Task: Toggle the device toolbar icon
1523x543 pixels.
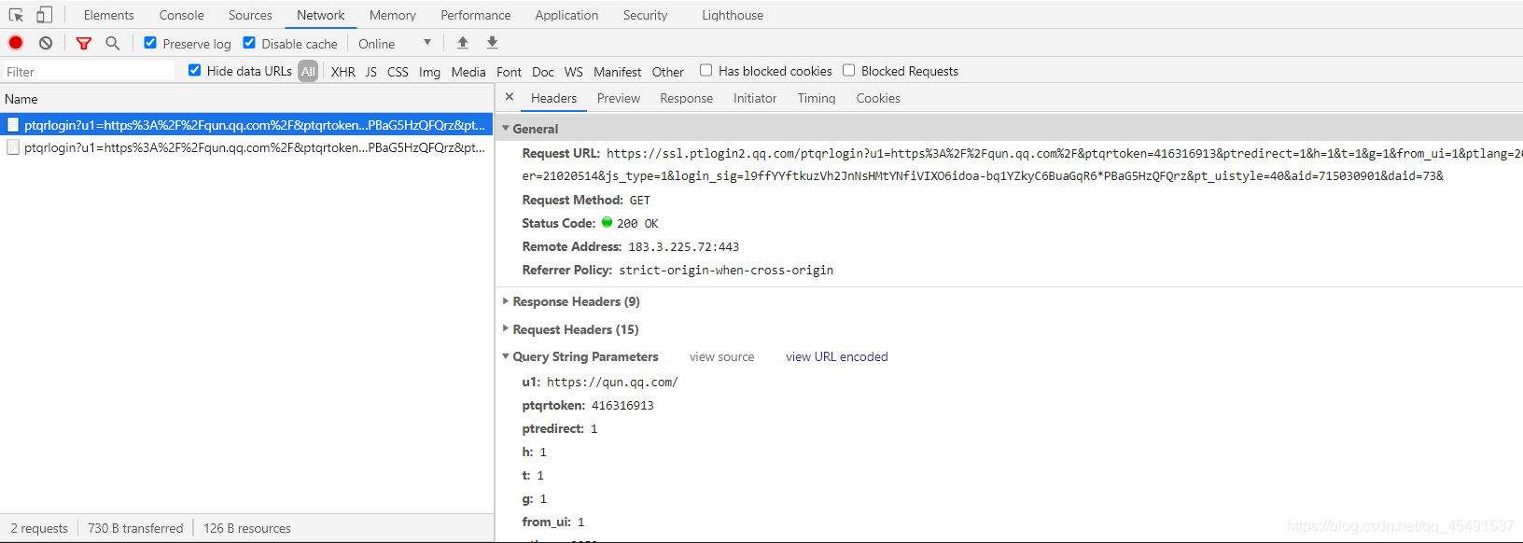Action: (x=44, y=15)
